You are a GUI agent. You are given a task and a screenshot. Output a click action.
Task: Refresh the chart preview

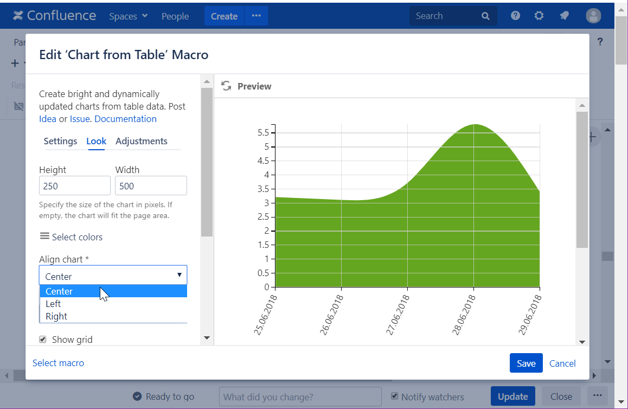(x=226, y=86)
